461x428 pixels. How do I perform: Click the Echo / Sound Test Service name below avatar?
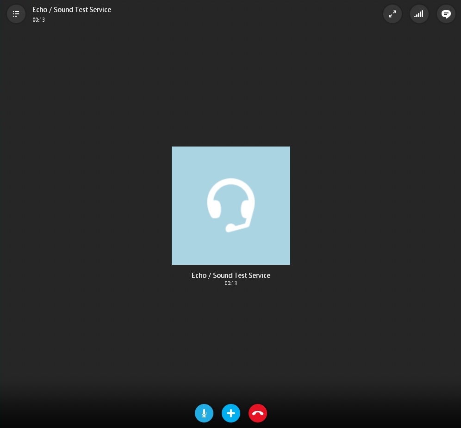[231, 275]
